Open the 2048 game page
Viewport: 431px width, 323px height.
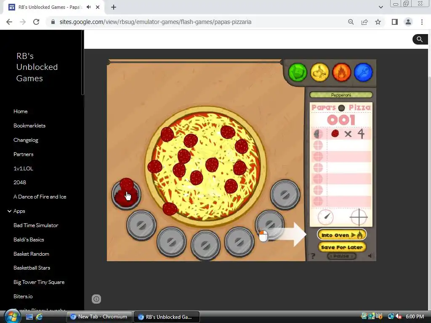point(20,183)
